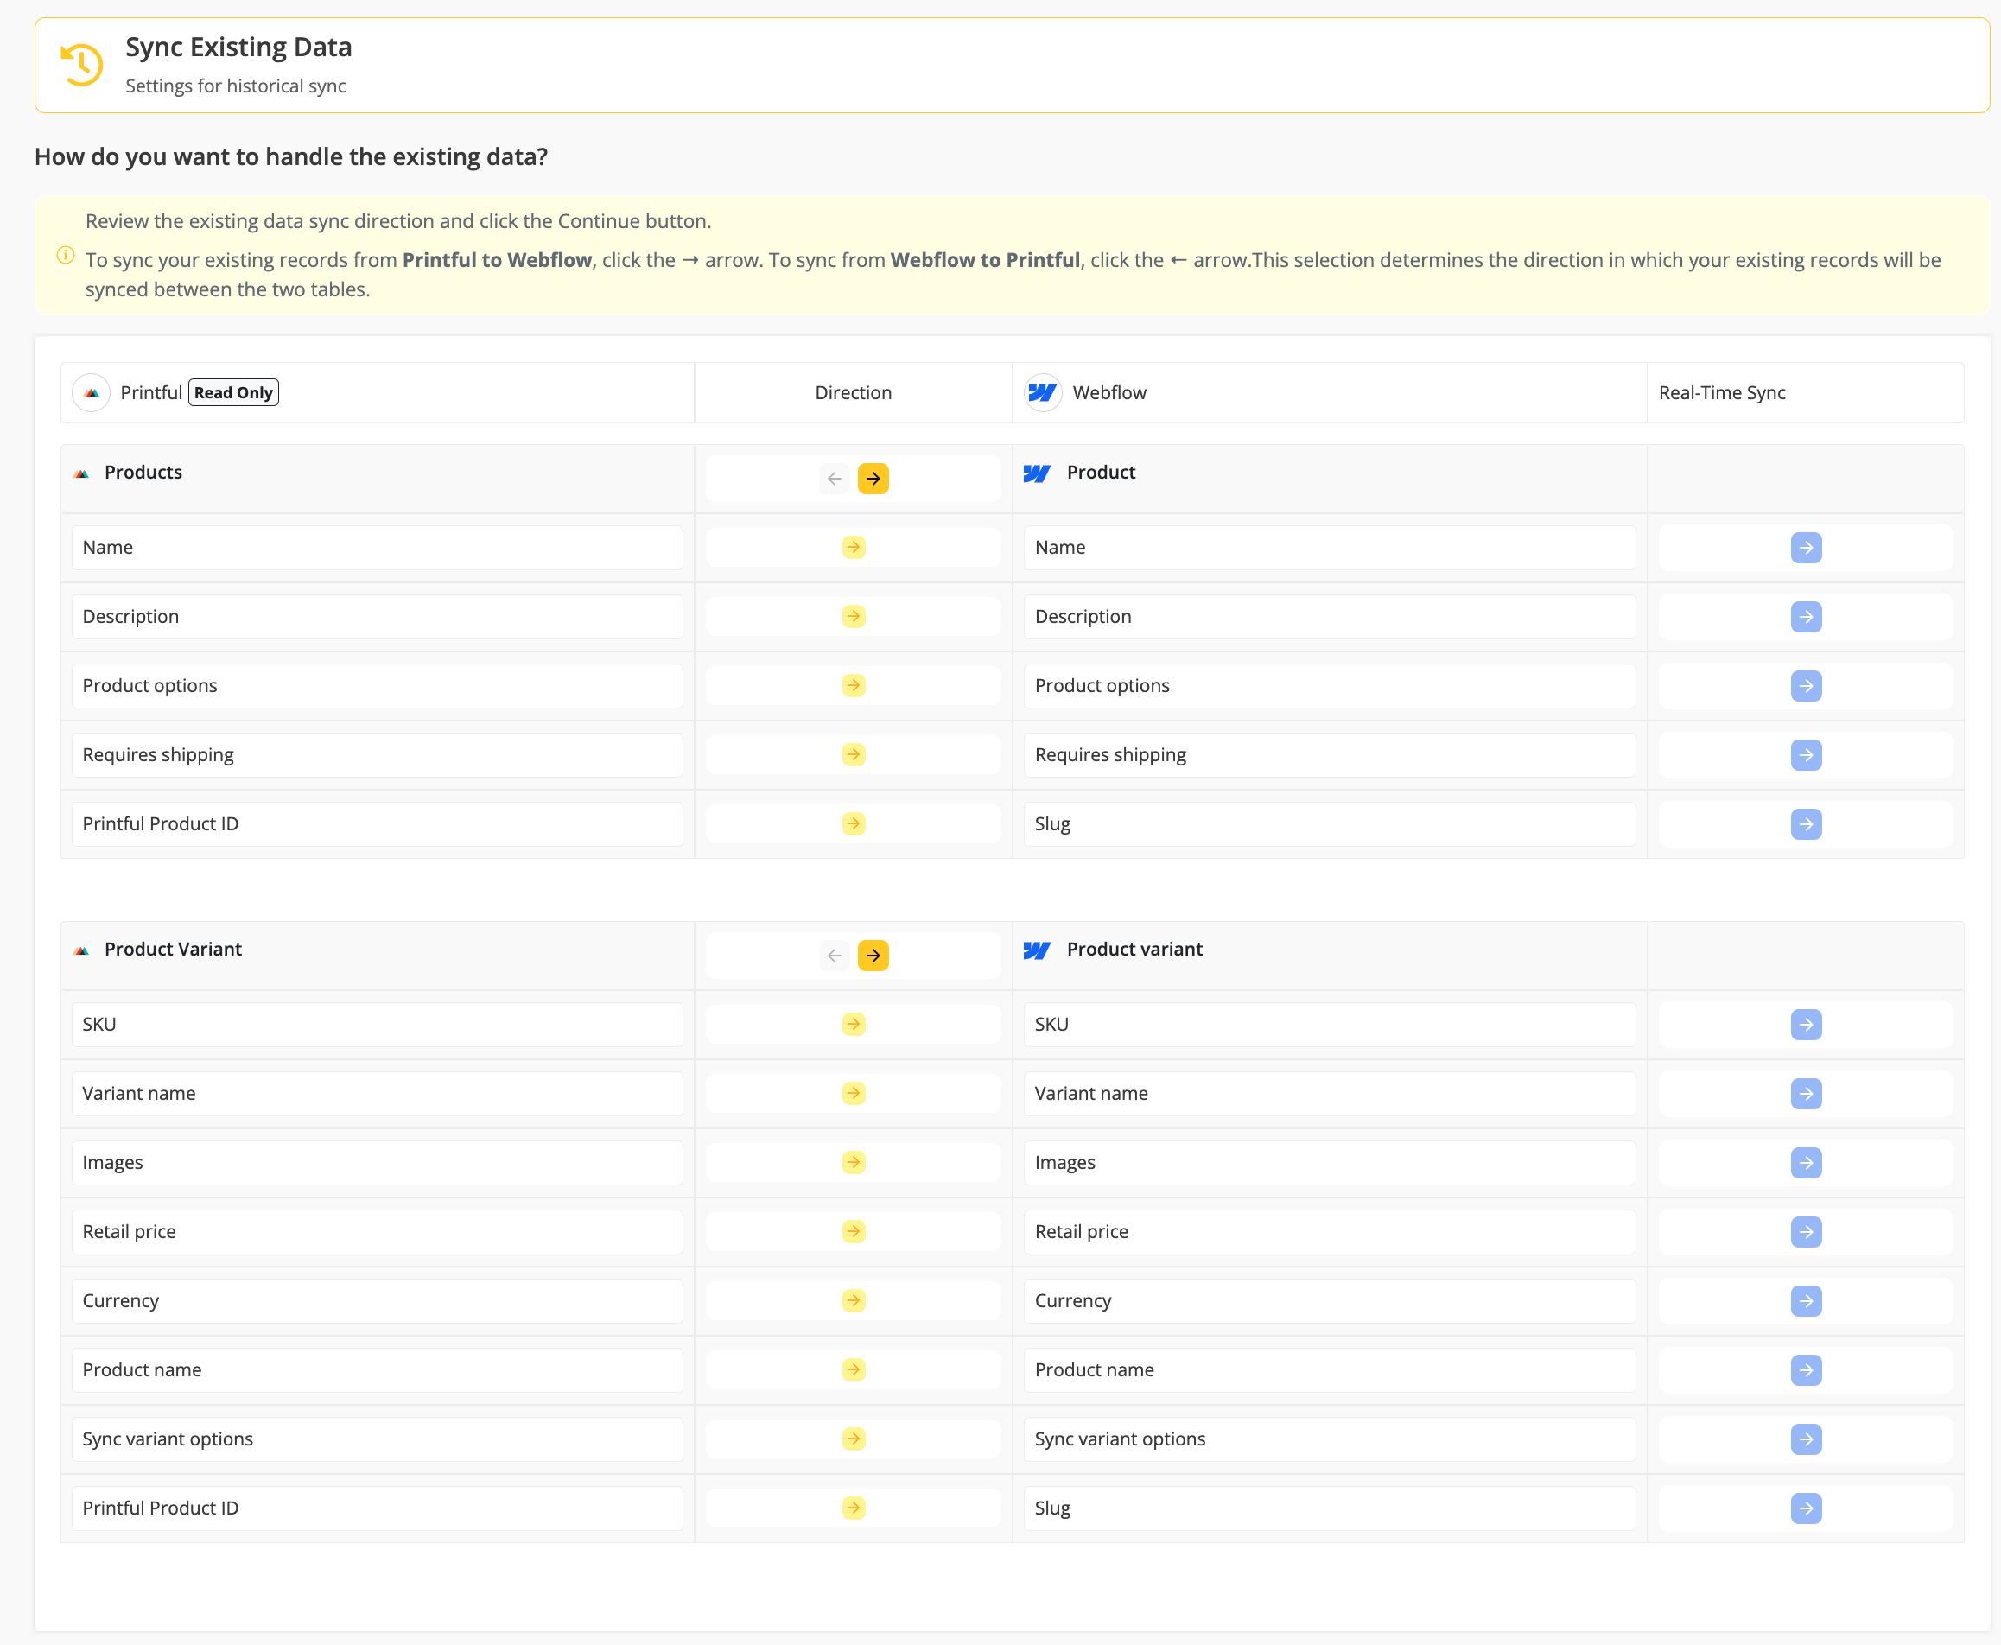The image size is (2001, 1645).
Task: Select the Printful Name field under Products
Action: [x=377, y=548]
